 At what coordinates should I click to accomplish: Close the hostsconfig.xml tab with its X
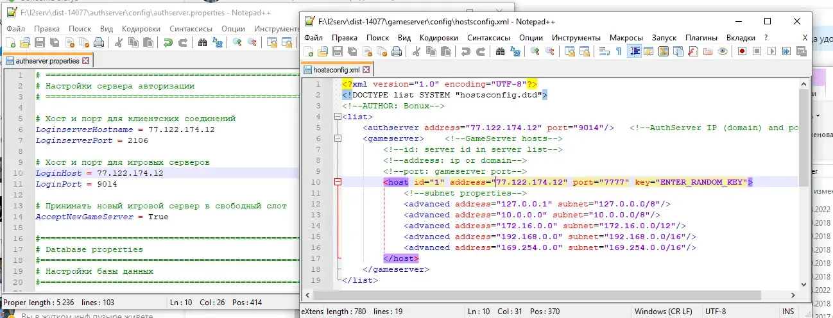pyautogui.click(x=366, y=69)
